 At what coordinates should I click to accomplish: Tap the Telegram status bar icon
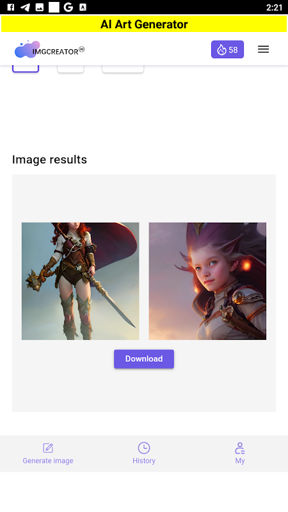25,7
